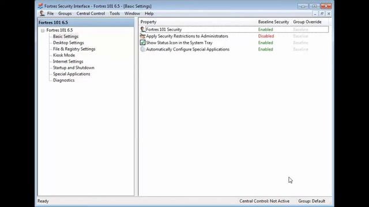Click Group Override cell for Apply Security Restrictions
The width and height of the screenshot is (369, 207).
[300, 36]
